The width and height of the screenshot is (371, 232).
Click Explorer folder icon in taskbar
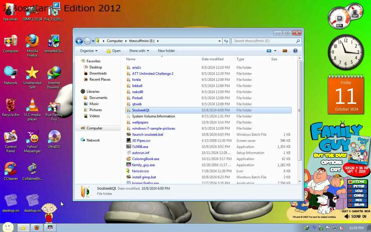(23, 228)
